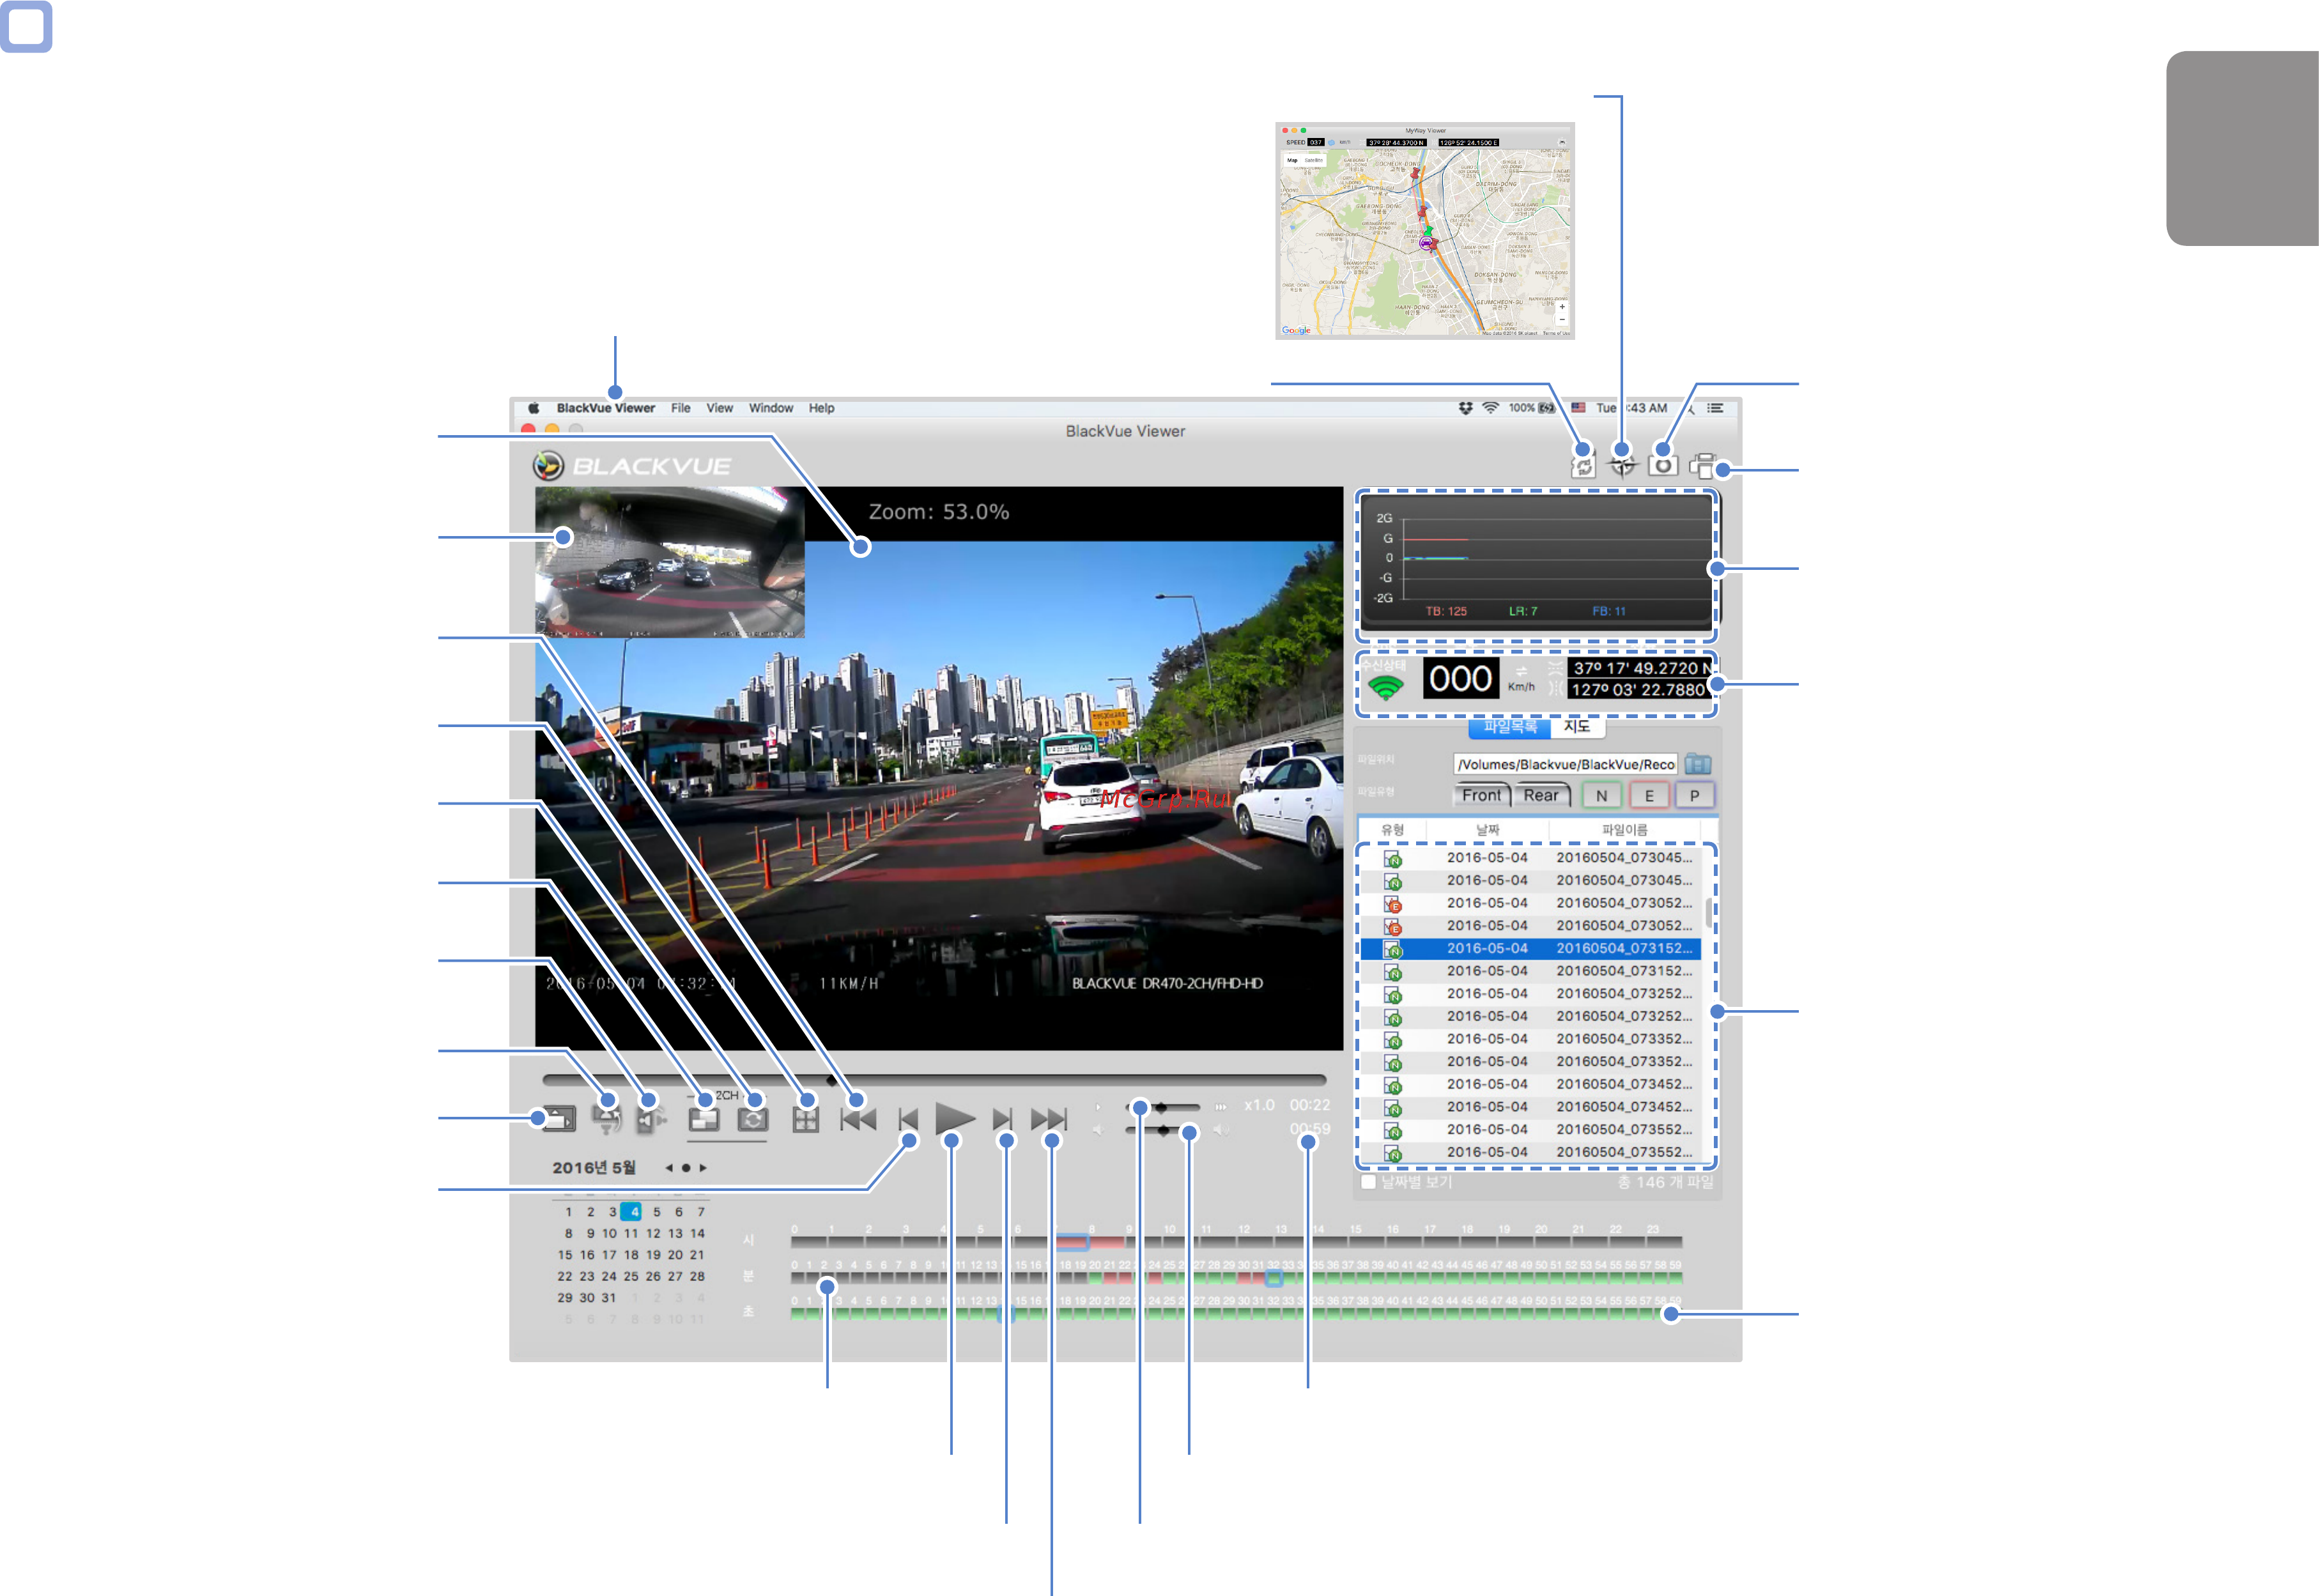The width and height of the screenshot is (2319, 1596).
Task: Click the low-volume speaker icon
Action: pyautogui.click(x=1098, y=1129)
